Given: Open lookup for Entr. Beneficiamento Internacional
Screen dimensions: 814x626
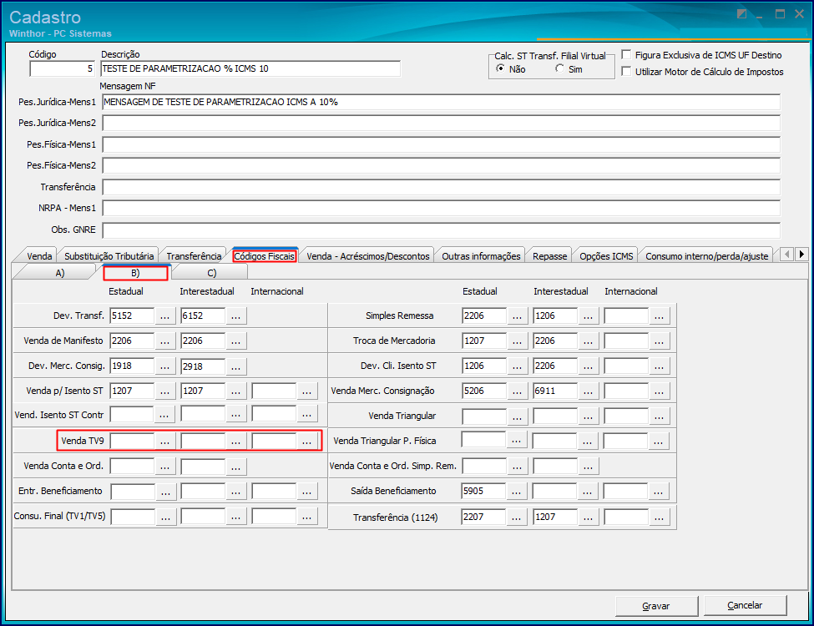Looking at the screenshot, I should [x=306, y=491].
